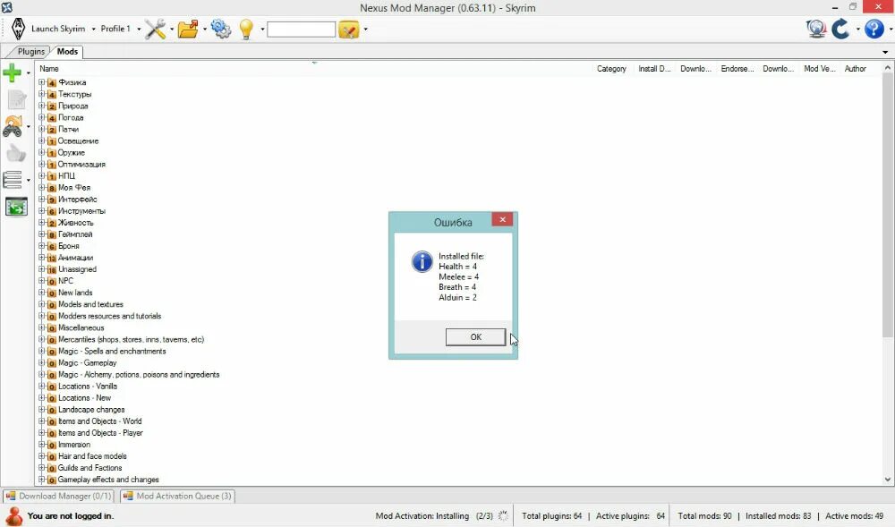Open the tools wrench and screwdriver icon
Screen dimensions: 895x527
tap(155, 29)
